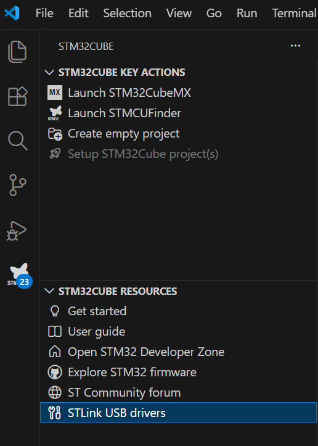Open the Search view icon
The height and width of the screenshot is (446, 318).
click(18, 141)
